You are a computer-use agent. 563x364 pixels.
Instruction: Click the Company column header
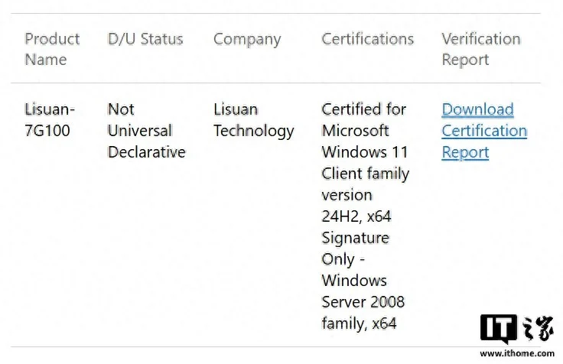click(x=247, y=39)
